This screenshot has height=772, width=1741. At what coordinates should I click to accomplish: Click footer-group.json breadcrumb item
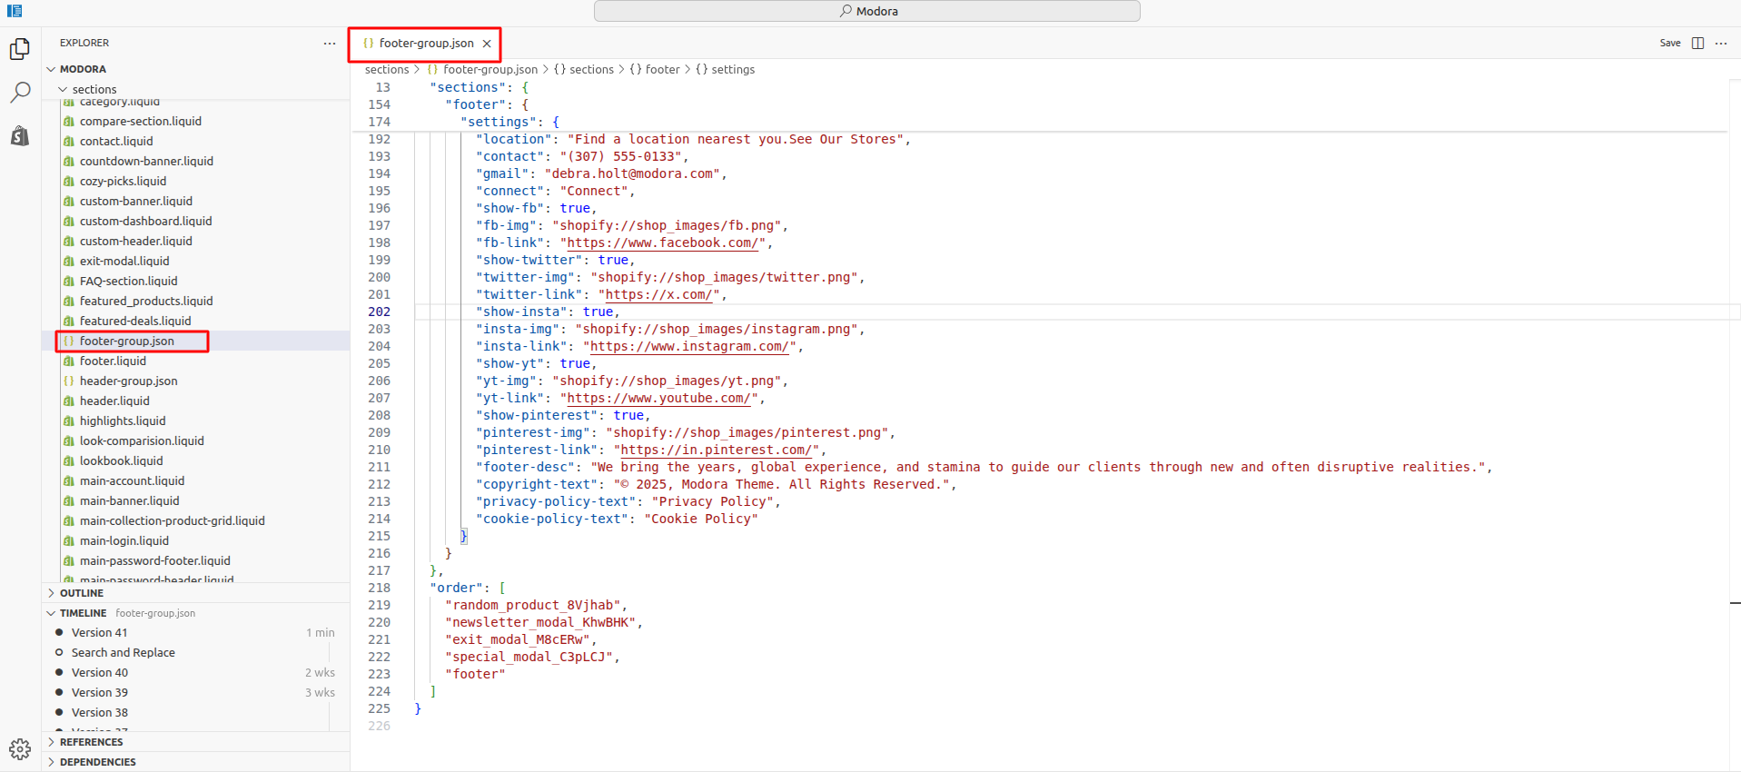(x=482, y=69)
